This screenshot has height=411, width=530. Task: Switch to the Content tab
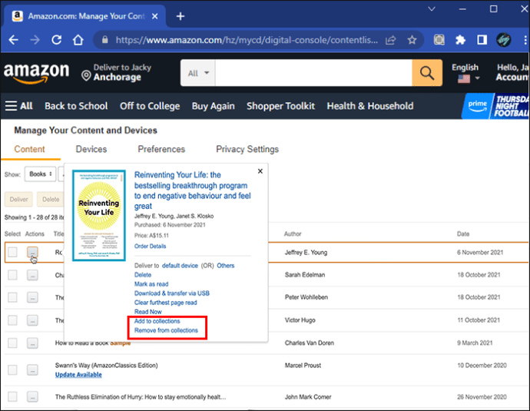pyautogui.click(x=29, y=149)
